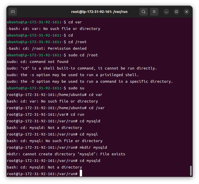Click 'mysql: No such file or directory' line
This screenshot has height=184, width=199.
point(55,141)
